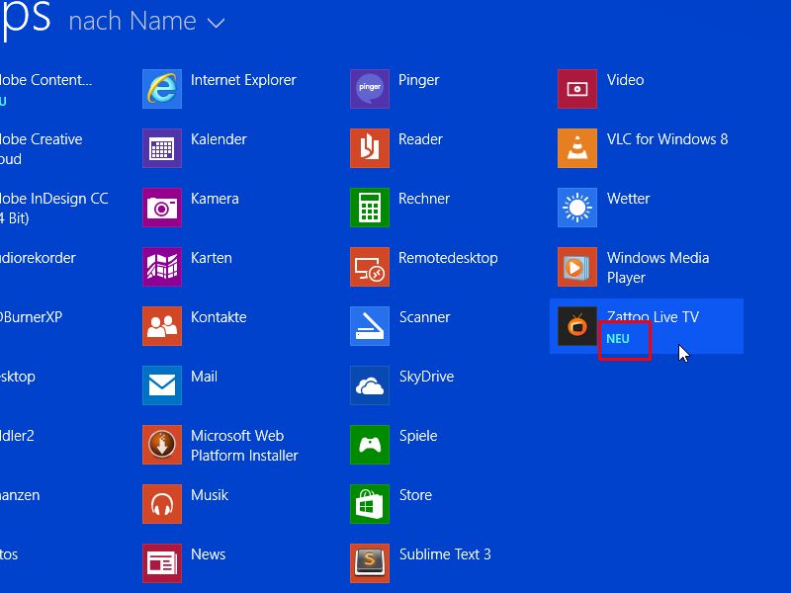Click the 'Musik' text label
This screenshot has width=791, height=593.
[x=210, y=495]
